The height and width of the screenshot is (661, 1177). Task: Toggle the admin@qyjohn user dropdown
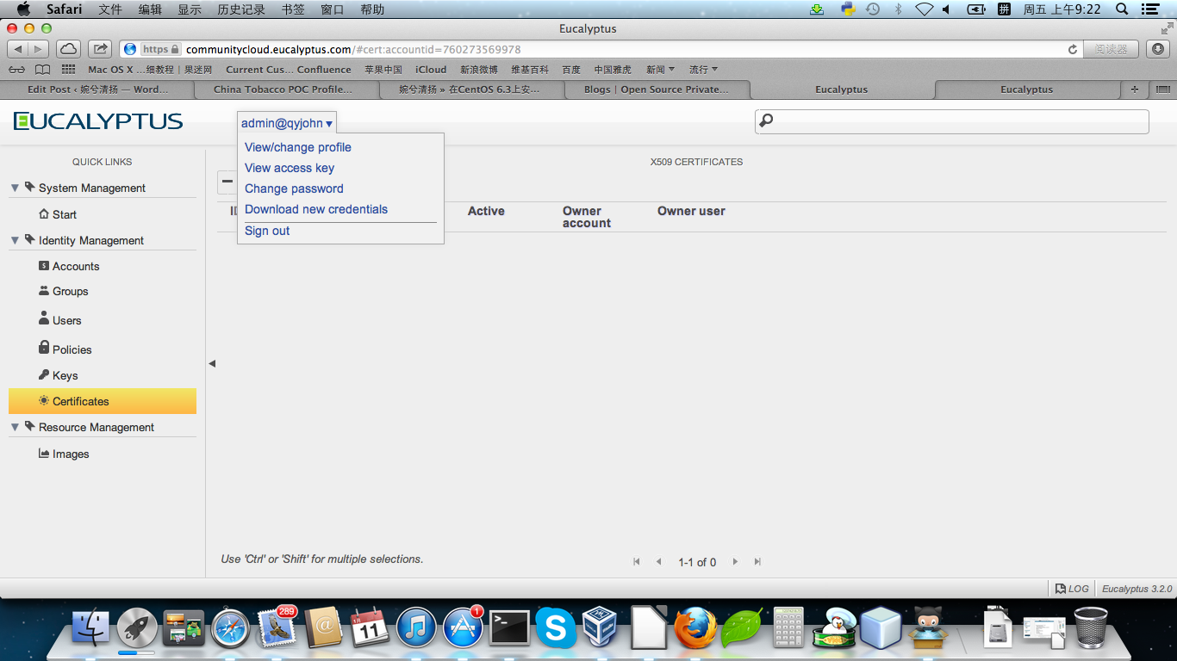tap(287, 123)
